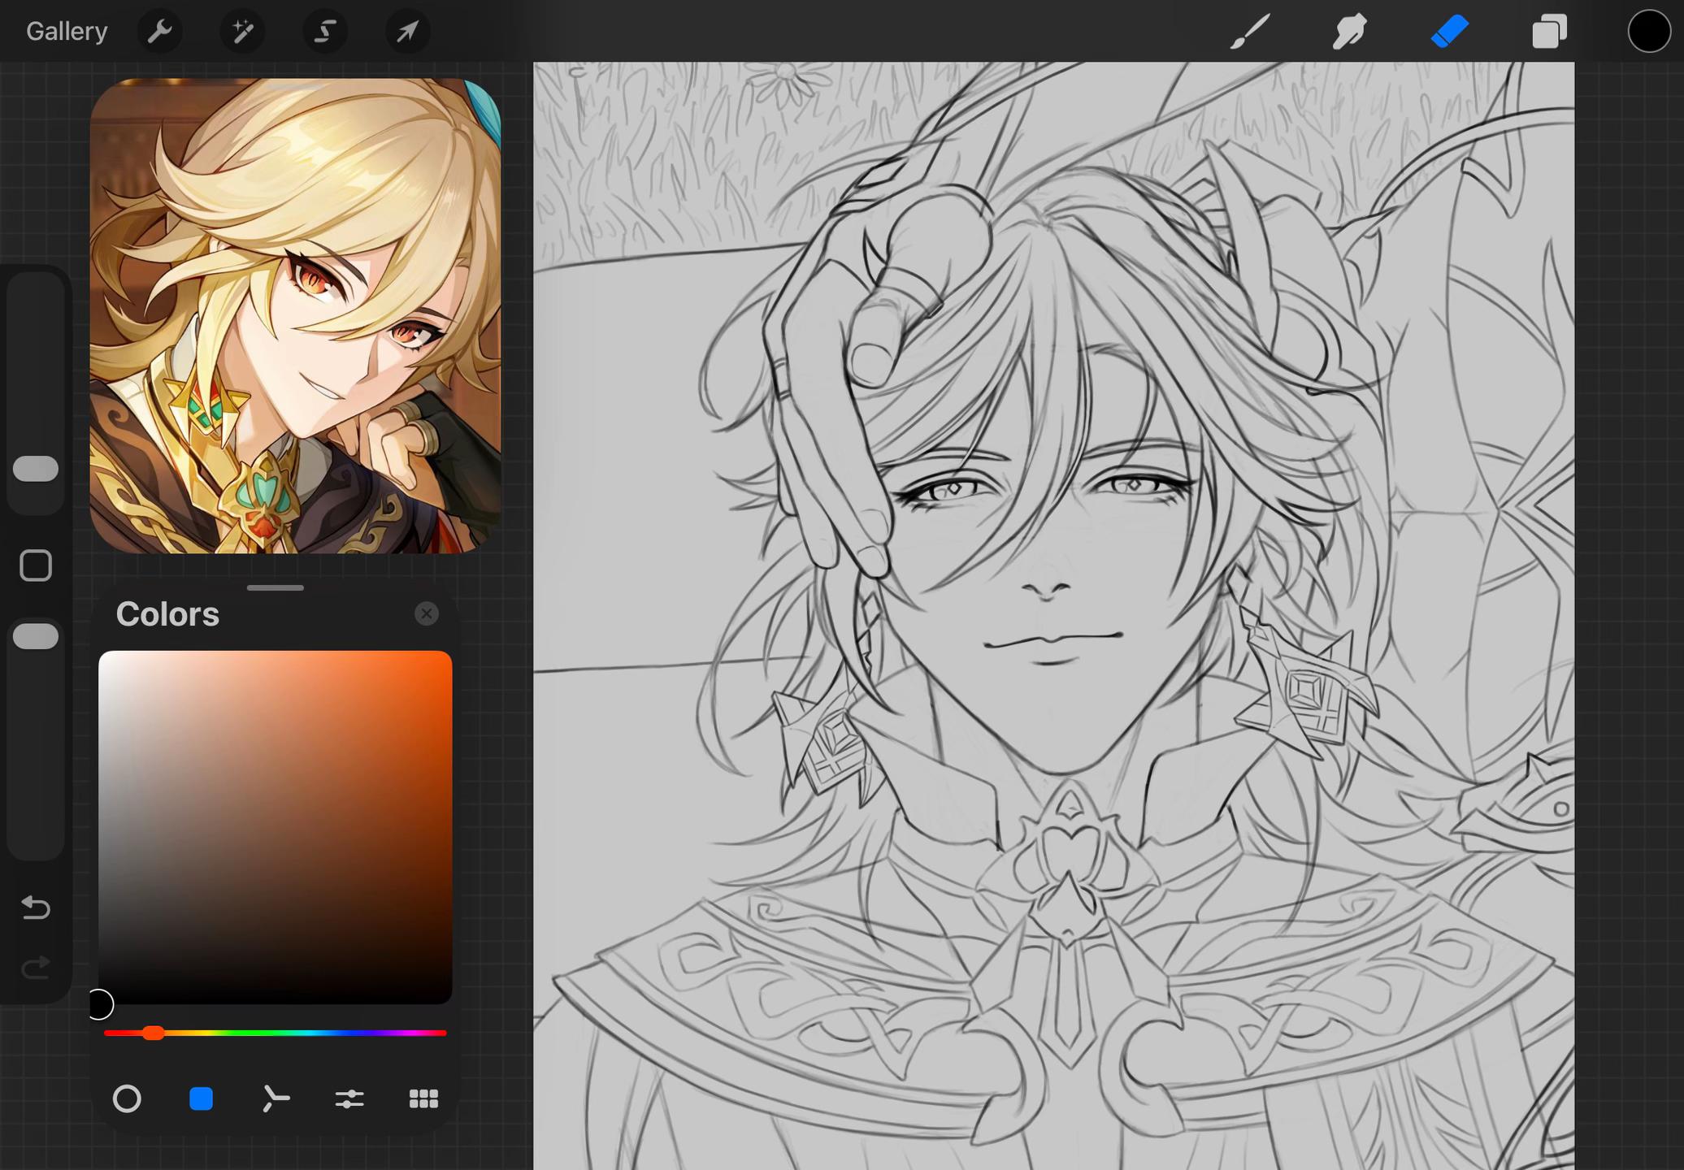The image size is (1684, 1170).
Task: Open the Adjustments magic wand menu
Action: pos(242,32)
